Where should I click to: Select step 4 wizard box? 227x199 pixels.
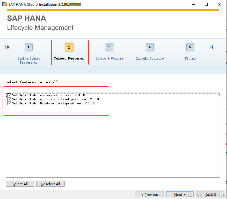(150, 47)
